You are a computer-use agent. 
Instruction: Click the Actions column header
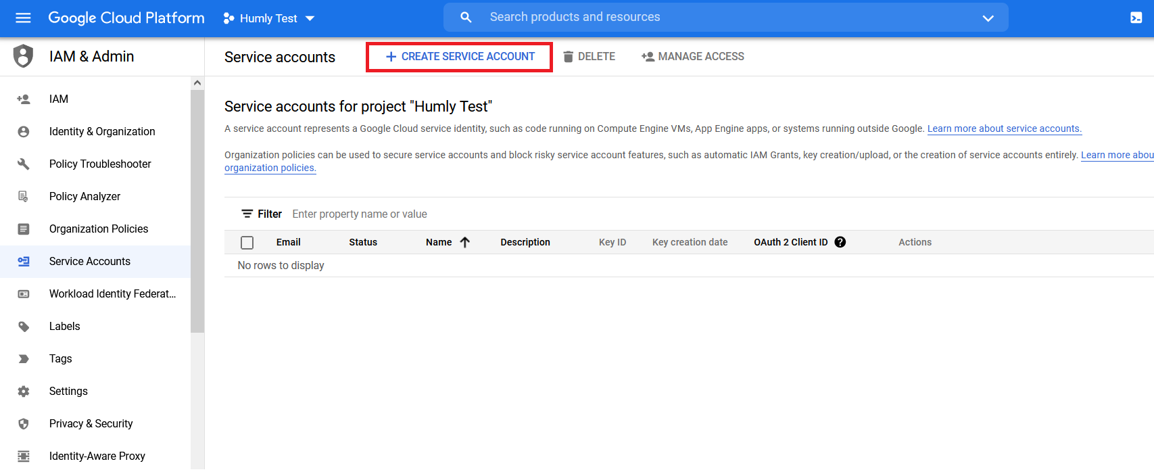(x=915, y=242)
